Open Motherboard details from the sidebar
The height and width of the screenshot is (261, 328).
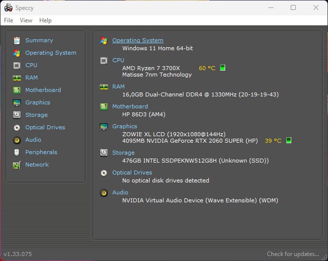tap(43, 90)
